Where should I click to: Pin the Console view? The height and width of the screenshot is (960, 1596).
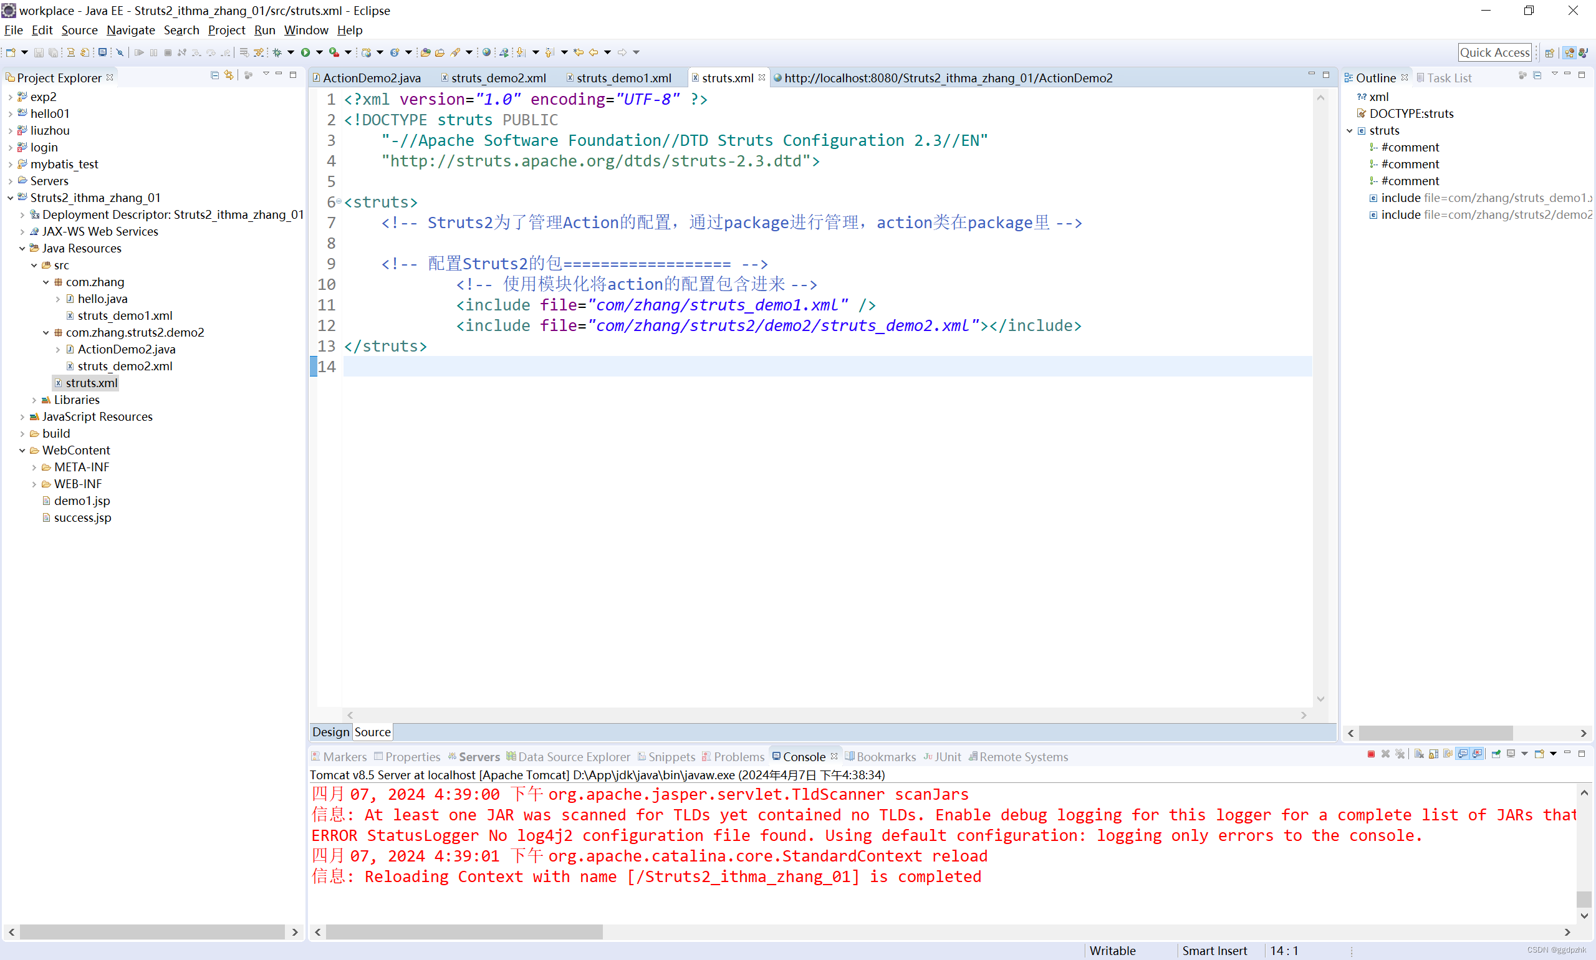point(1496,755)
